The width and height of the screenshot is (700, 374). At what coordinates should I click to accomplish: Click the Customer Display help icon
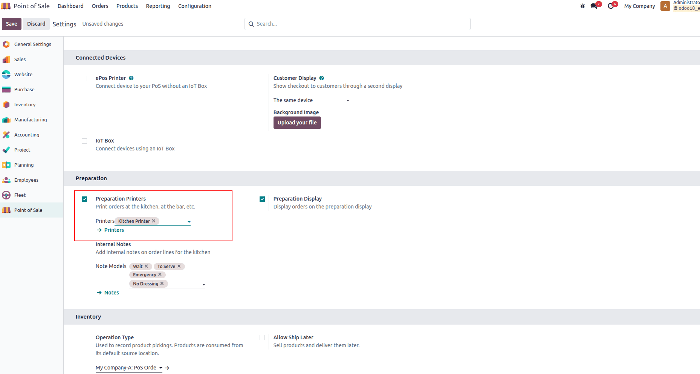point(321,78)
